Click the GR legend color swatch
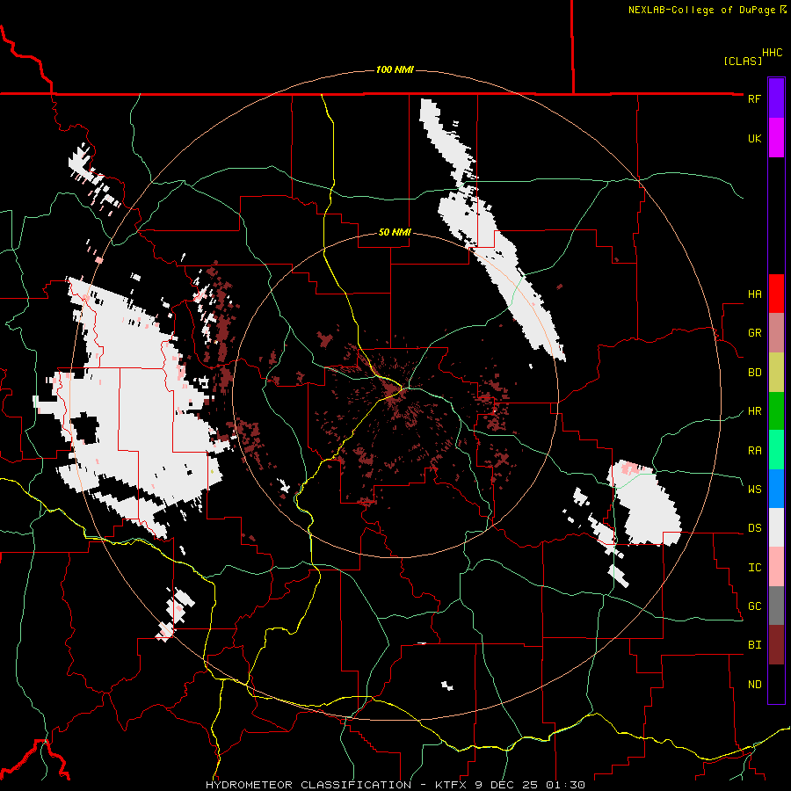Image resolution: width=791 pixels, height=791 pixels. pos(776,333)
